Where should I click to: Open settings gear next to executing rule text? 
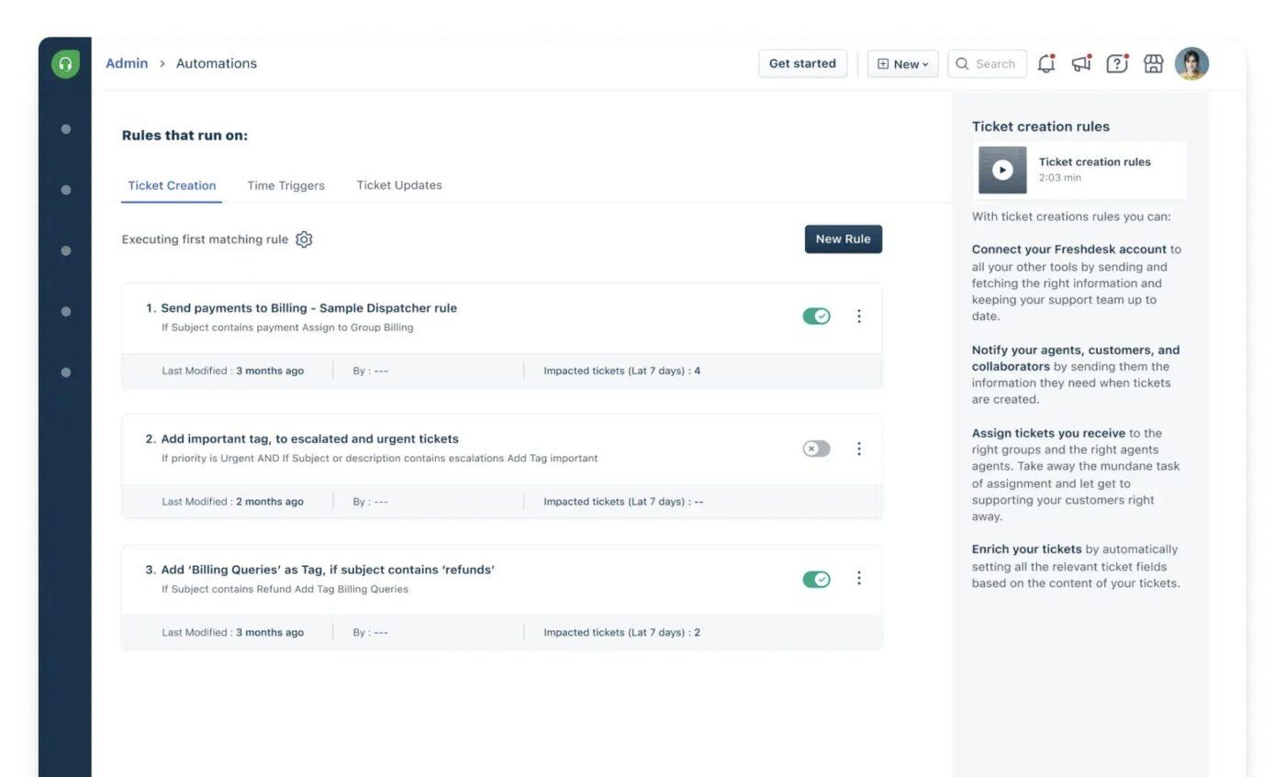[304, 239]
